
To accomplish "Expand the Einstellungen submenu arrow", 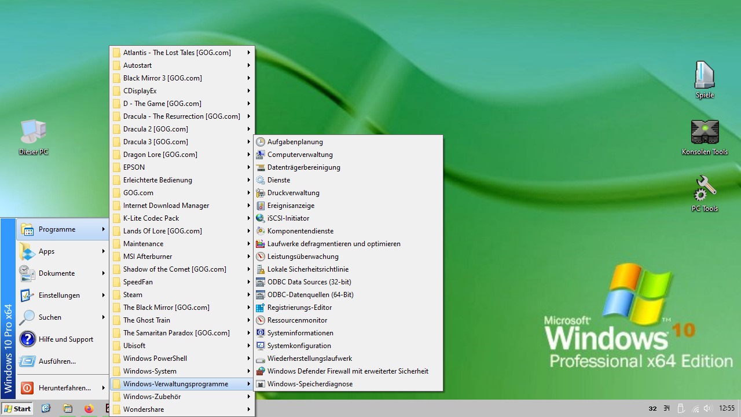I will click(x=104, y=295).
